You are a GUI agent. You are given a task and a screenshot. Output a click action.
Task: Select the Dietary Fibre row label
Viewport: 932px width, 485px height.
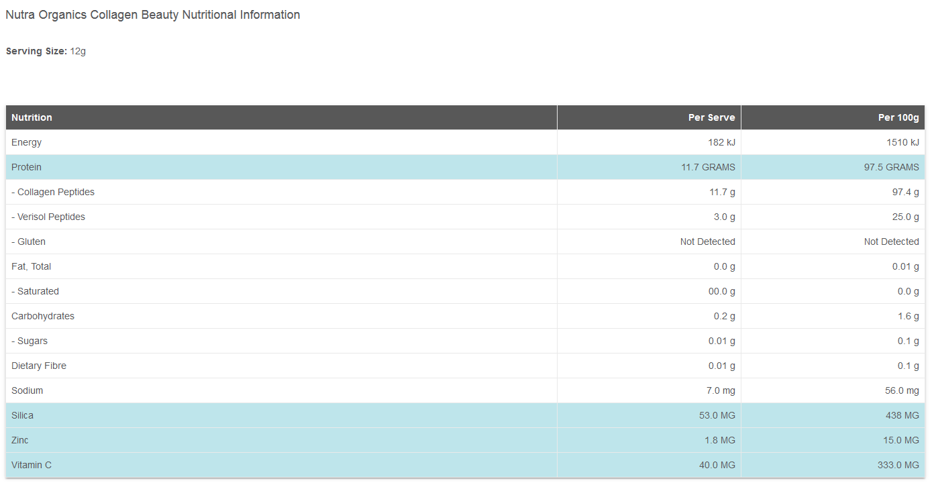click(x=39, y=366)
